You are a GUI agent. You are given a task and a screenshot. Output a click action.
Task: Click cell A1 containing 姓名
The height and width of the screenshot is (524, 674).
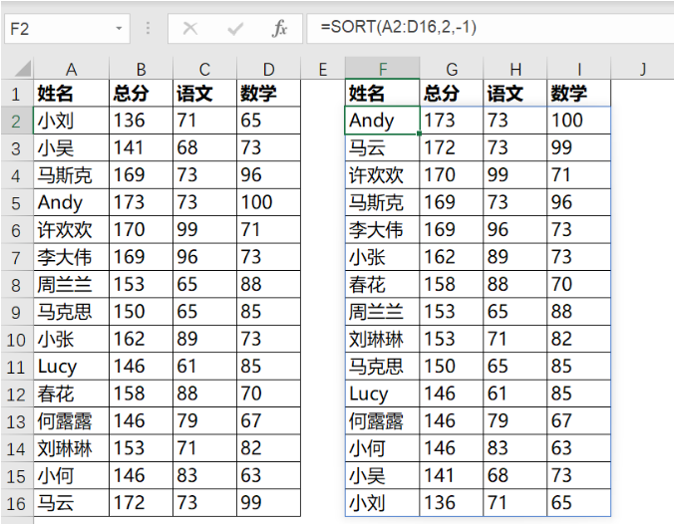point(72,94)
